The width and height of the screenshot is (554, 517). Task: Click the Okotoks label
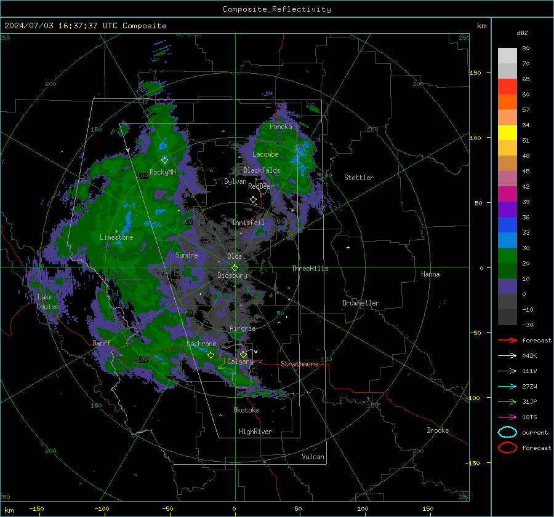point(246,410)
